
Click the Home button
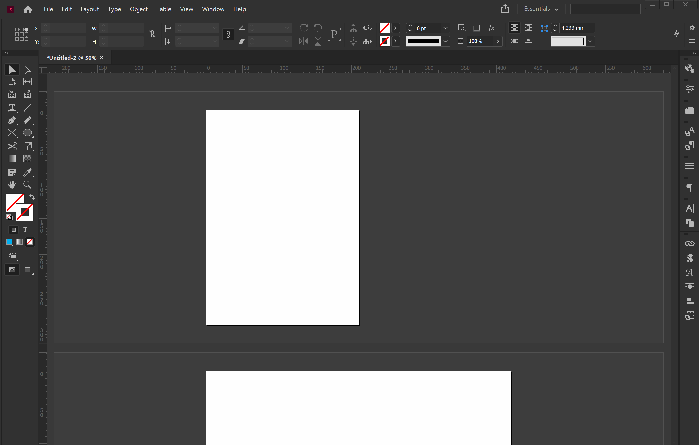(x=28, y=9)
